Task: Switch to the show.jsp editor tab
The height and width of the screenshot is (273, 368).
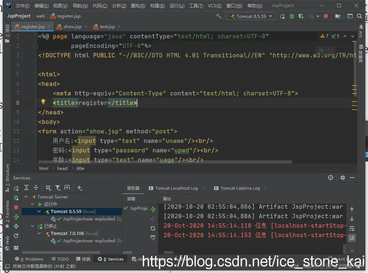Action: pyautogui.click(x=72, y=27)
